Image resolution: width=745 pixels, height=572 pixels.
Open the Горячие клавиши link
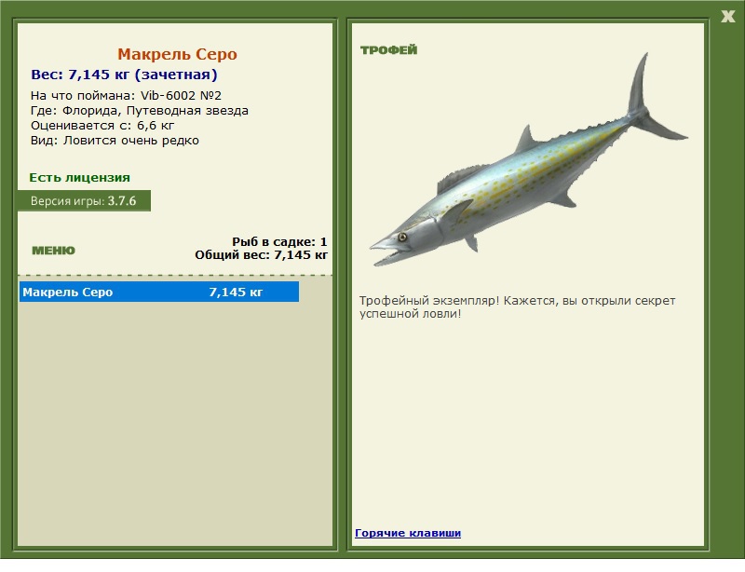coord(408,533)
